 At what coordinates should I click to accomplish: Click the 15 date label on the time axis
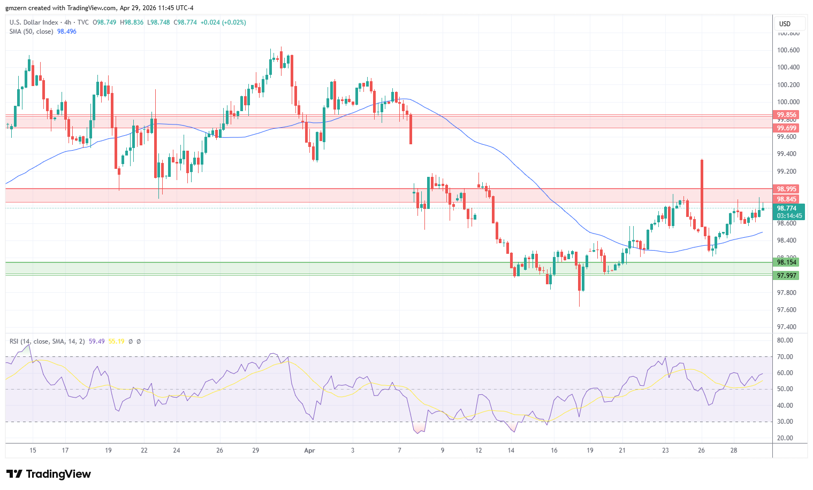point(33,450)
